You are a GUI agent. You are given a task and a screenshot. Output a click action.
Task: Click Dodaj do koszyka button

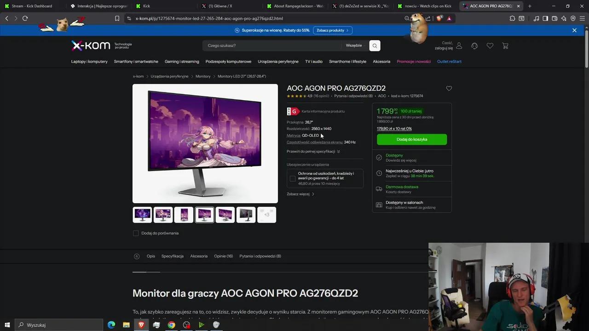coord(412,139)
